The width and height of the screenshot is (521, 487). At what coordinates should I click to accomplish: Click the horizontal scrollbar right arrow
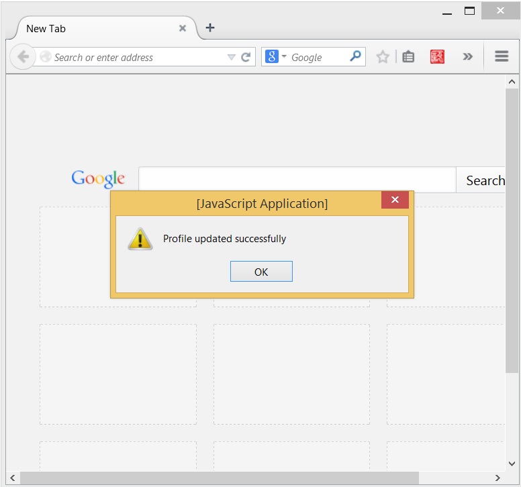click(x=497, y=478)
